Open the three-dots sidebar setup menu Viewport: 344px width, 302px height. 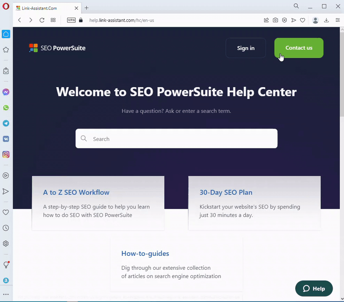pyautogui.click(x=6, y=294)
